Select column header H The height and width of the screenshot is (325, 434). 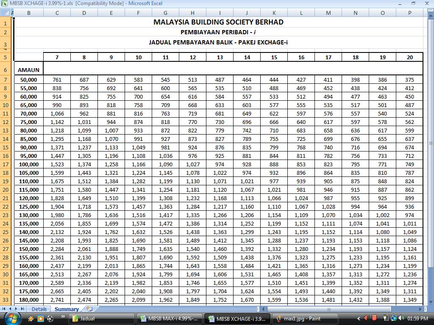[x=193, y=13]
